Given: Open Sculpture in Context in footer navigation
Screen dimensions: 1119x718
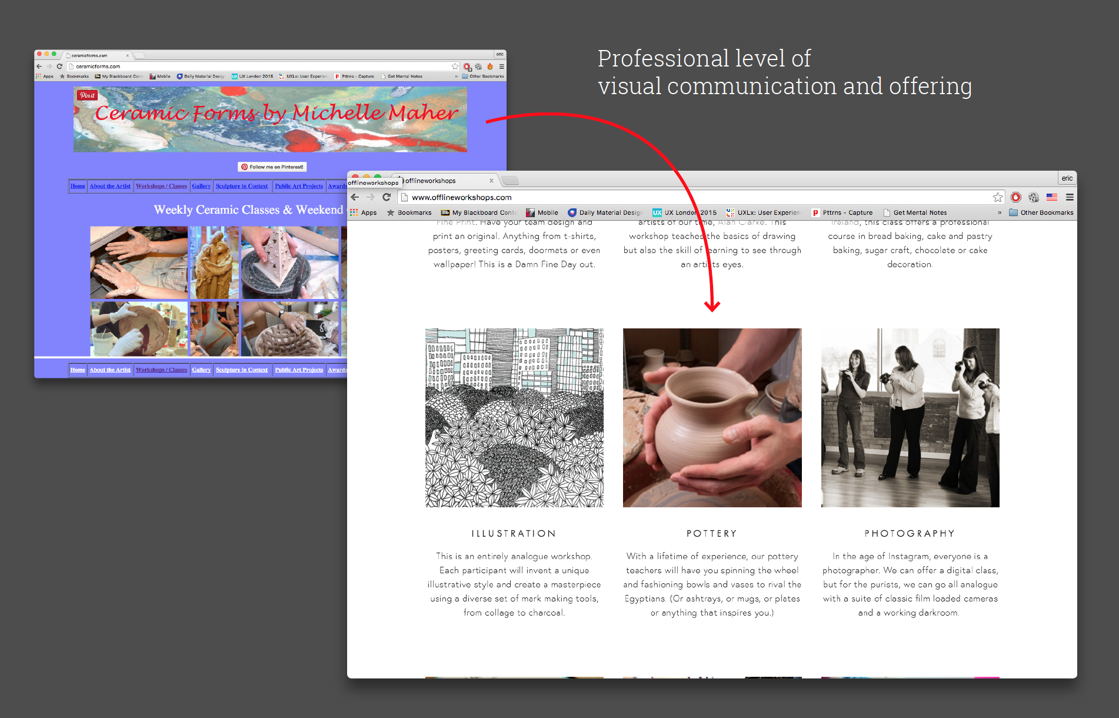Looking at the screenshot, I should (x=242, y=370).
